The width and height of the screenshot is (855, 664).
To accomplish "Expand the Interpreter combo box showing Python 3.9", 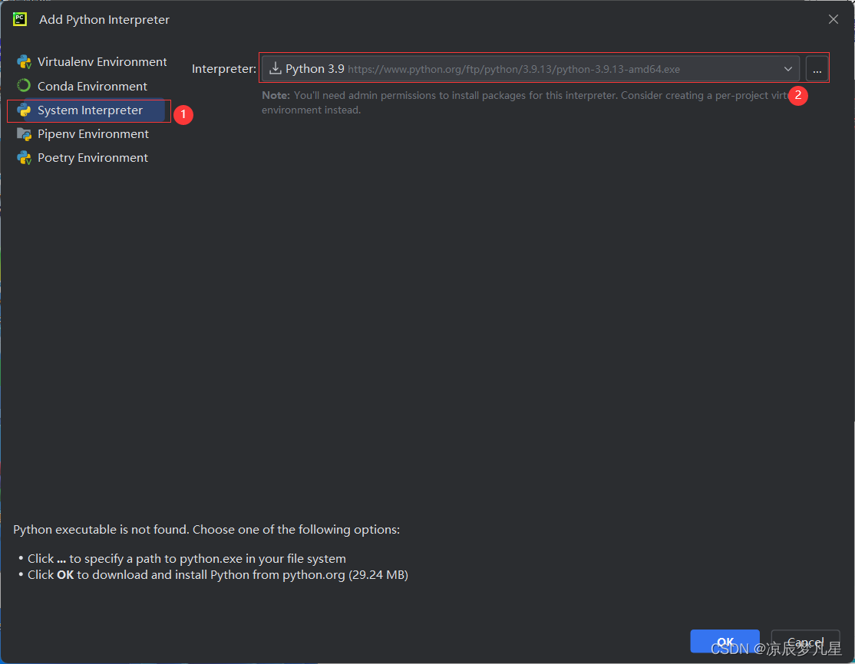I will point(530,69).
